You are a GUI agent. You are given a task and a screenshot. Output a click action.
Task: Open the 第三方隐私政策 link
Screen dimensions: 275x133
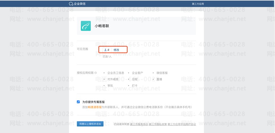click(158, 124)
